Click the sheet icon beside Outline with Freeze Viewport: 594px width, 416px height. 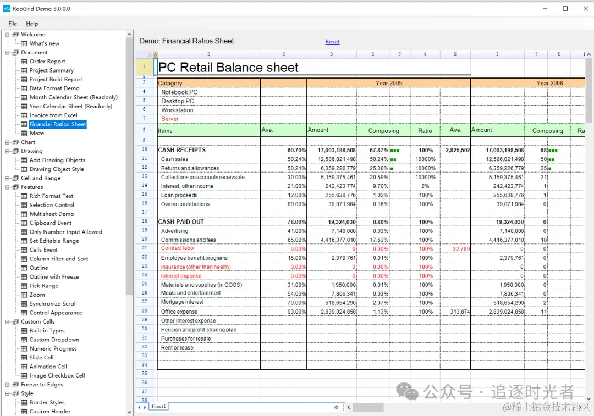tap(24, 277)
